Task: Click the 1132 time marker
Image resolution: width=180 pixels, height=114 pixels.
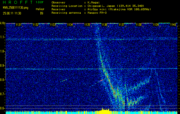Action: coord(35,25)
